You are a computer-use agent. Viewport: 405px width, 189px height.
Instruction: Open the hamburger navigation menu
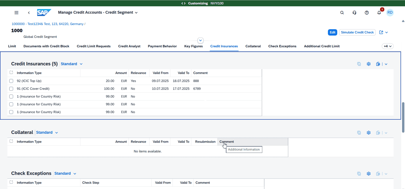point(16,13)
